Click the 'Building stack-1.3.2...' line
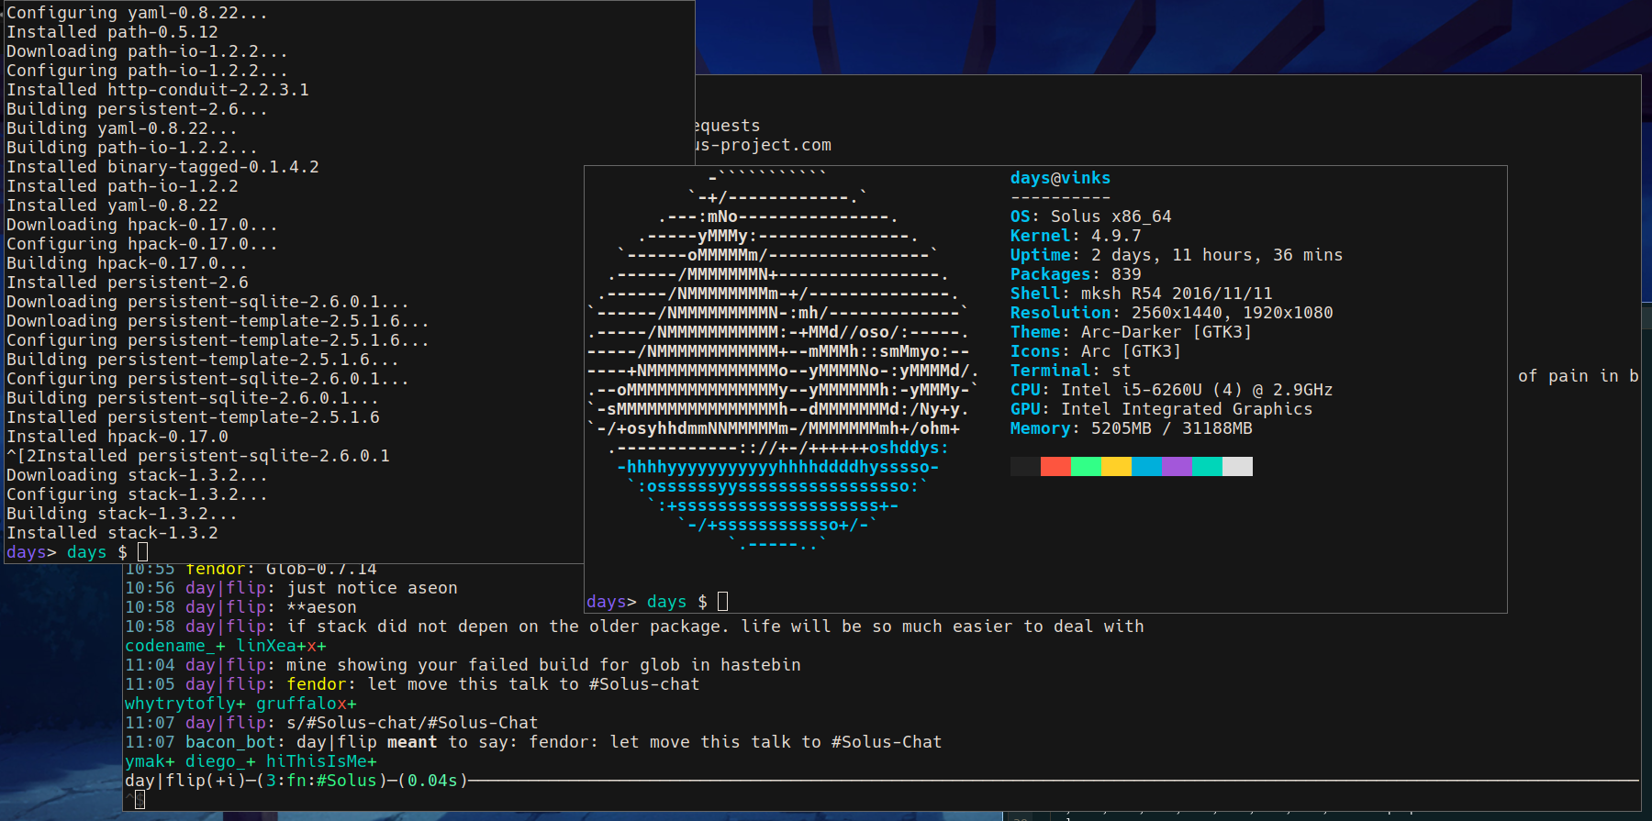Viewport: 1652px width, 821px height. [122, 514]
